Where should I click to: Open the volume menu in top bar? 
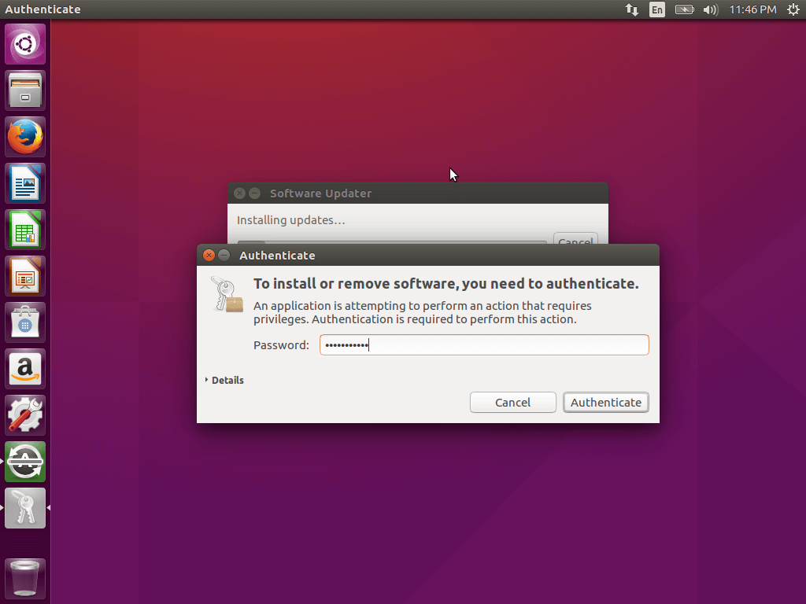pyautogui.click(x=711, y=9)
